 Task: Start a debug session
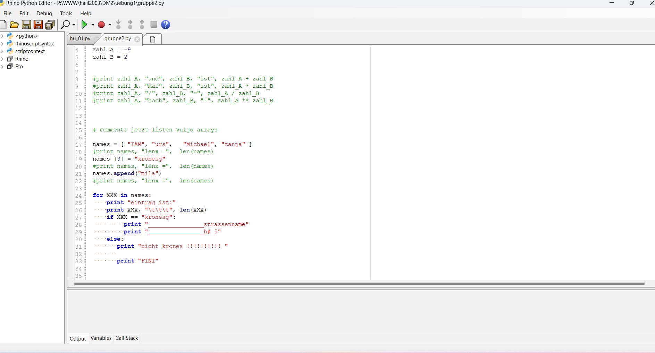click(101, 24)
